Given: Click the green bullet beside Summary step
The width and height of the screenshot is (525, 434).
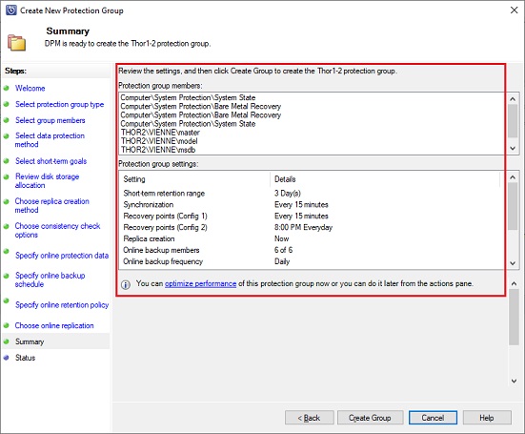Looking at the screenshot, I should pos(6,341).
